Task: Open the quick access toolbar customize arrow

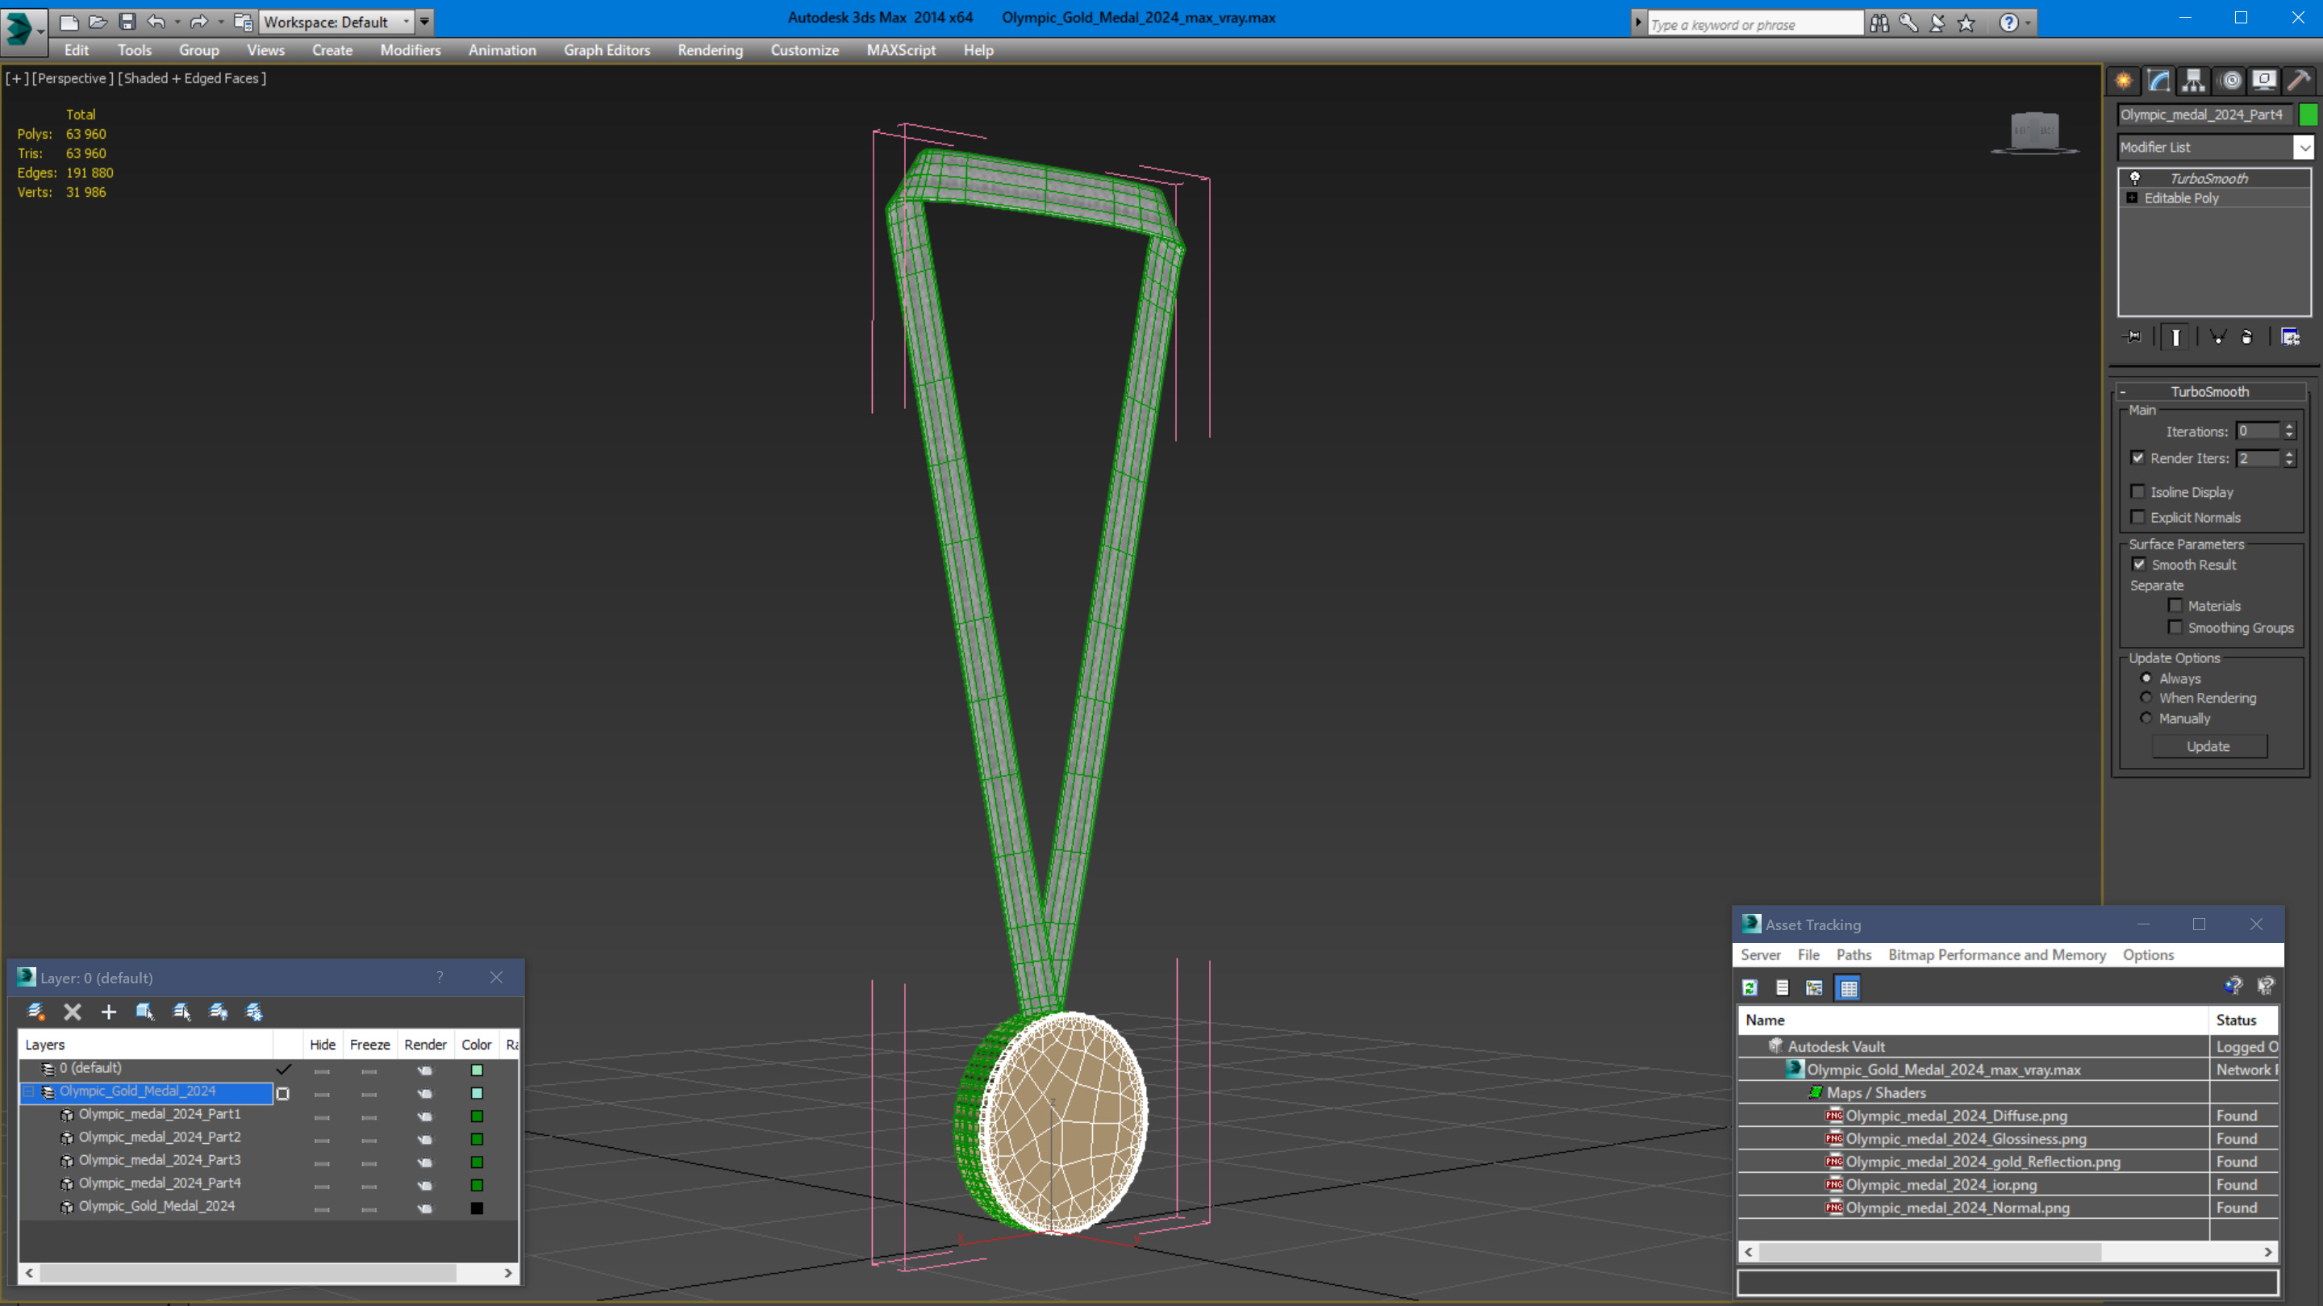Action: click(423, 22)
